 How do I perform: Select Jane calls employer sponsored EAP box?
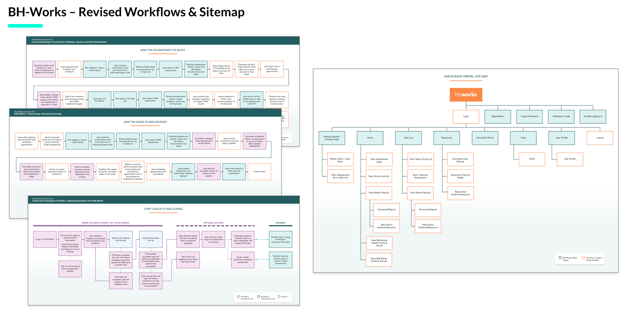pos(27,141)
